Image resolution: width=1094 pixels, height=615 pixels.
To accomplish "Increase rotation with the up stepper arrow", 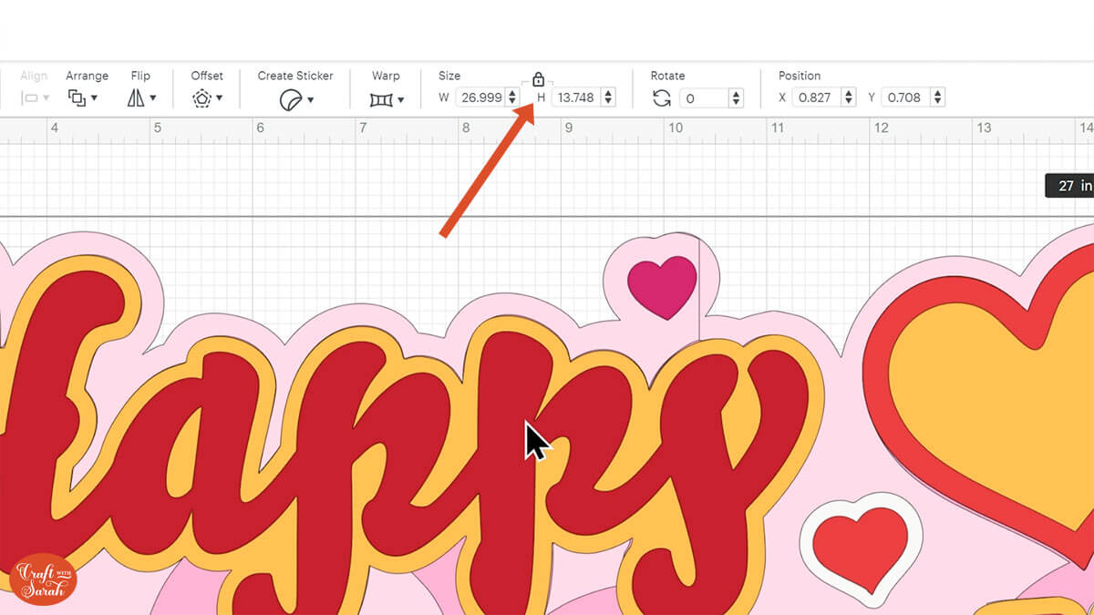I will (737, 93).
